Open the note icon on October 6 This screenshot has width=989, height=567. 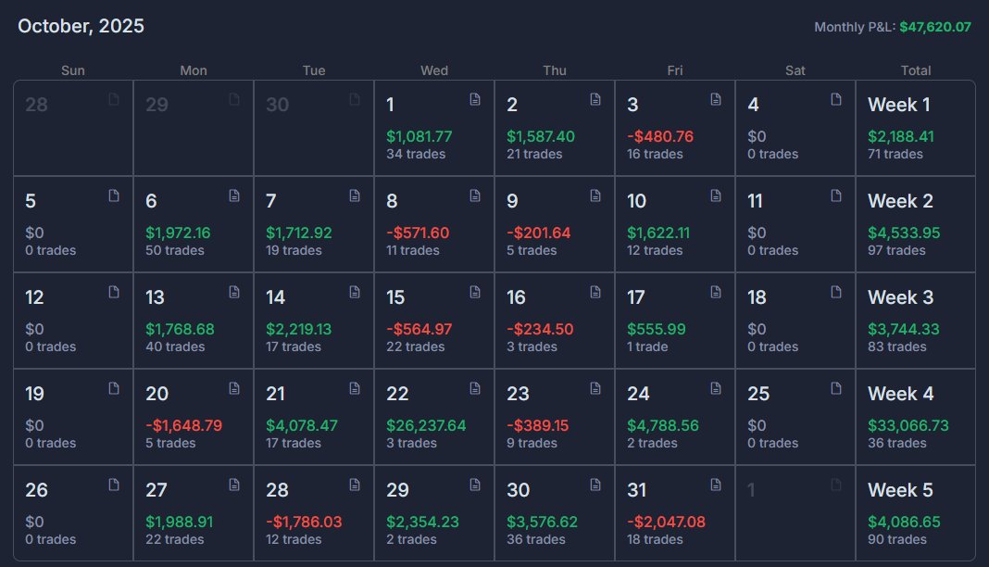click(234, 195)
